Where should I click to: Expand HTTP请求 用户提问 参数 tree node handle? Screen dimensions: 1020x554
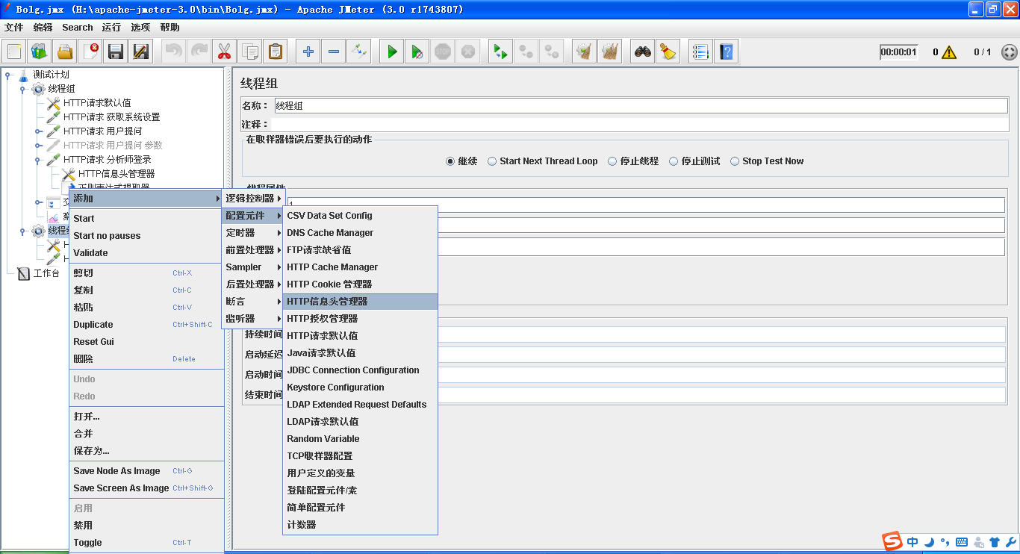[x=37, y=146]
